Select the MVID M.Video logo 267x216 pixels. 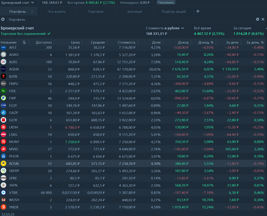click(x=3, y=149)
